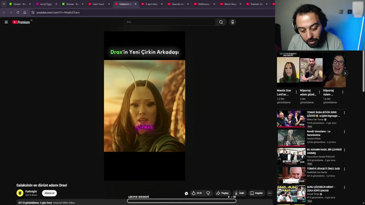This screenshot has height=205, width=365.
Task: Open more actions three-dot menu under video
Action: (x=269, y=193)
